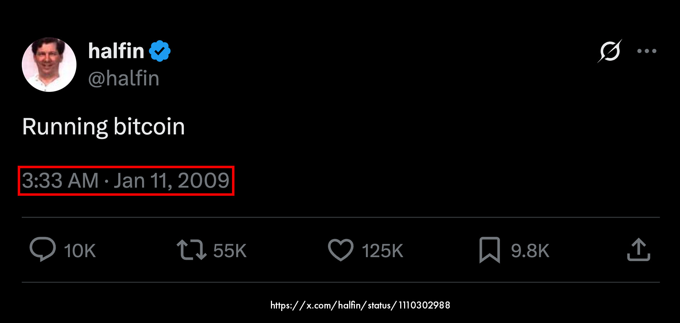680x323 pixels.
Task: Open the @halfin handle link
Action: (124, 78)
